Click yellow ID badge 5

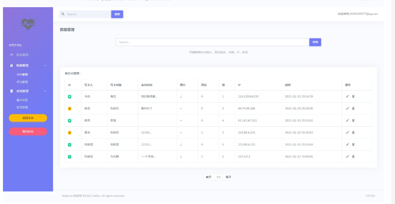pos(70,109)
